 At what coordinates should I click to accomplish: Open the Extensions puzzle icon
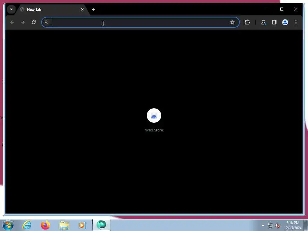point(247,22)
